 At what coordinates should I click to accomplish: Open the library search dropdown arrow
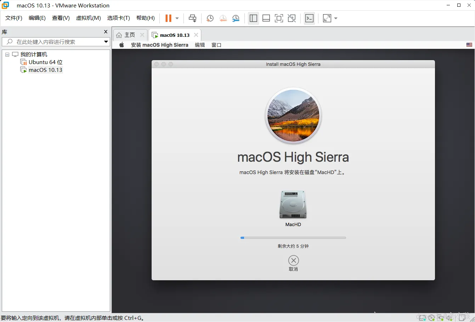click(x=106, y=42)
